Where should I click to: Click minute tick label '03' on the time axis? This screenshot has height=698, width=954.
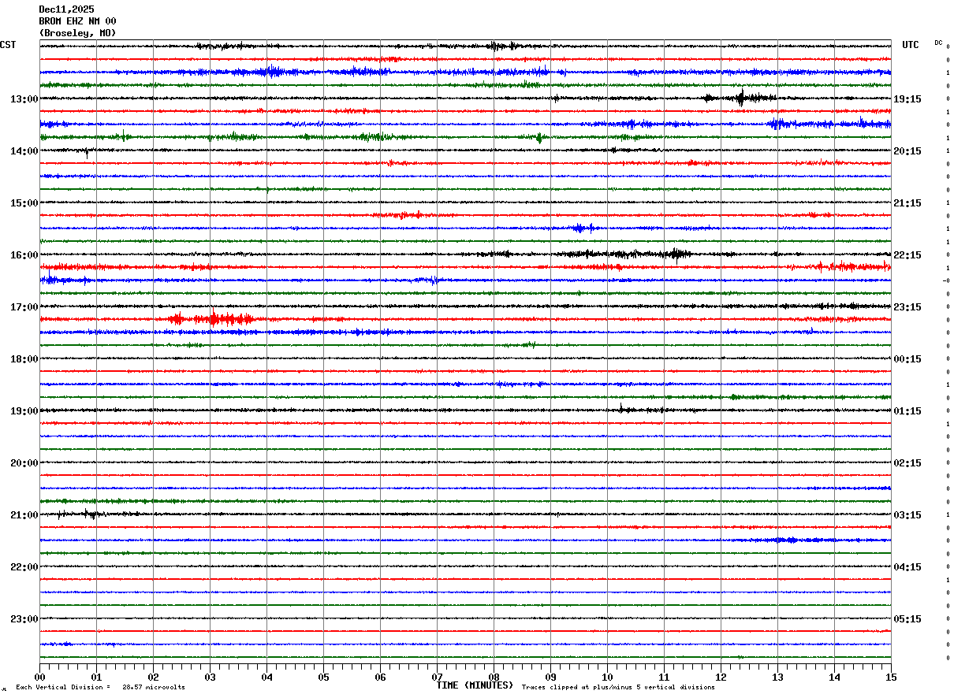211,677
